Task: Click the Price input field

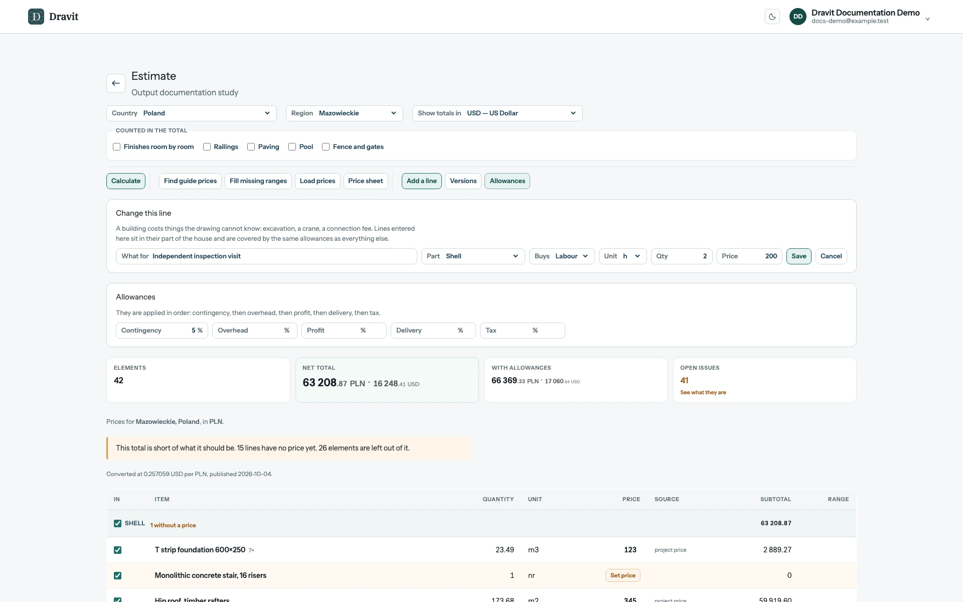Action: (749, 256)
